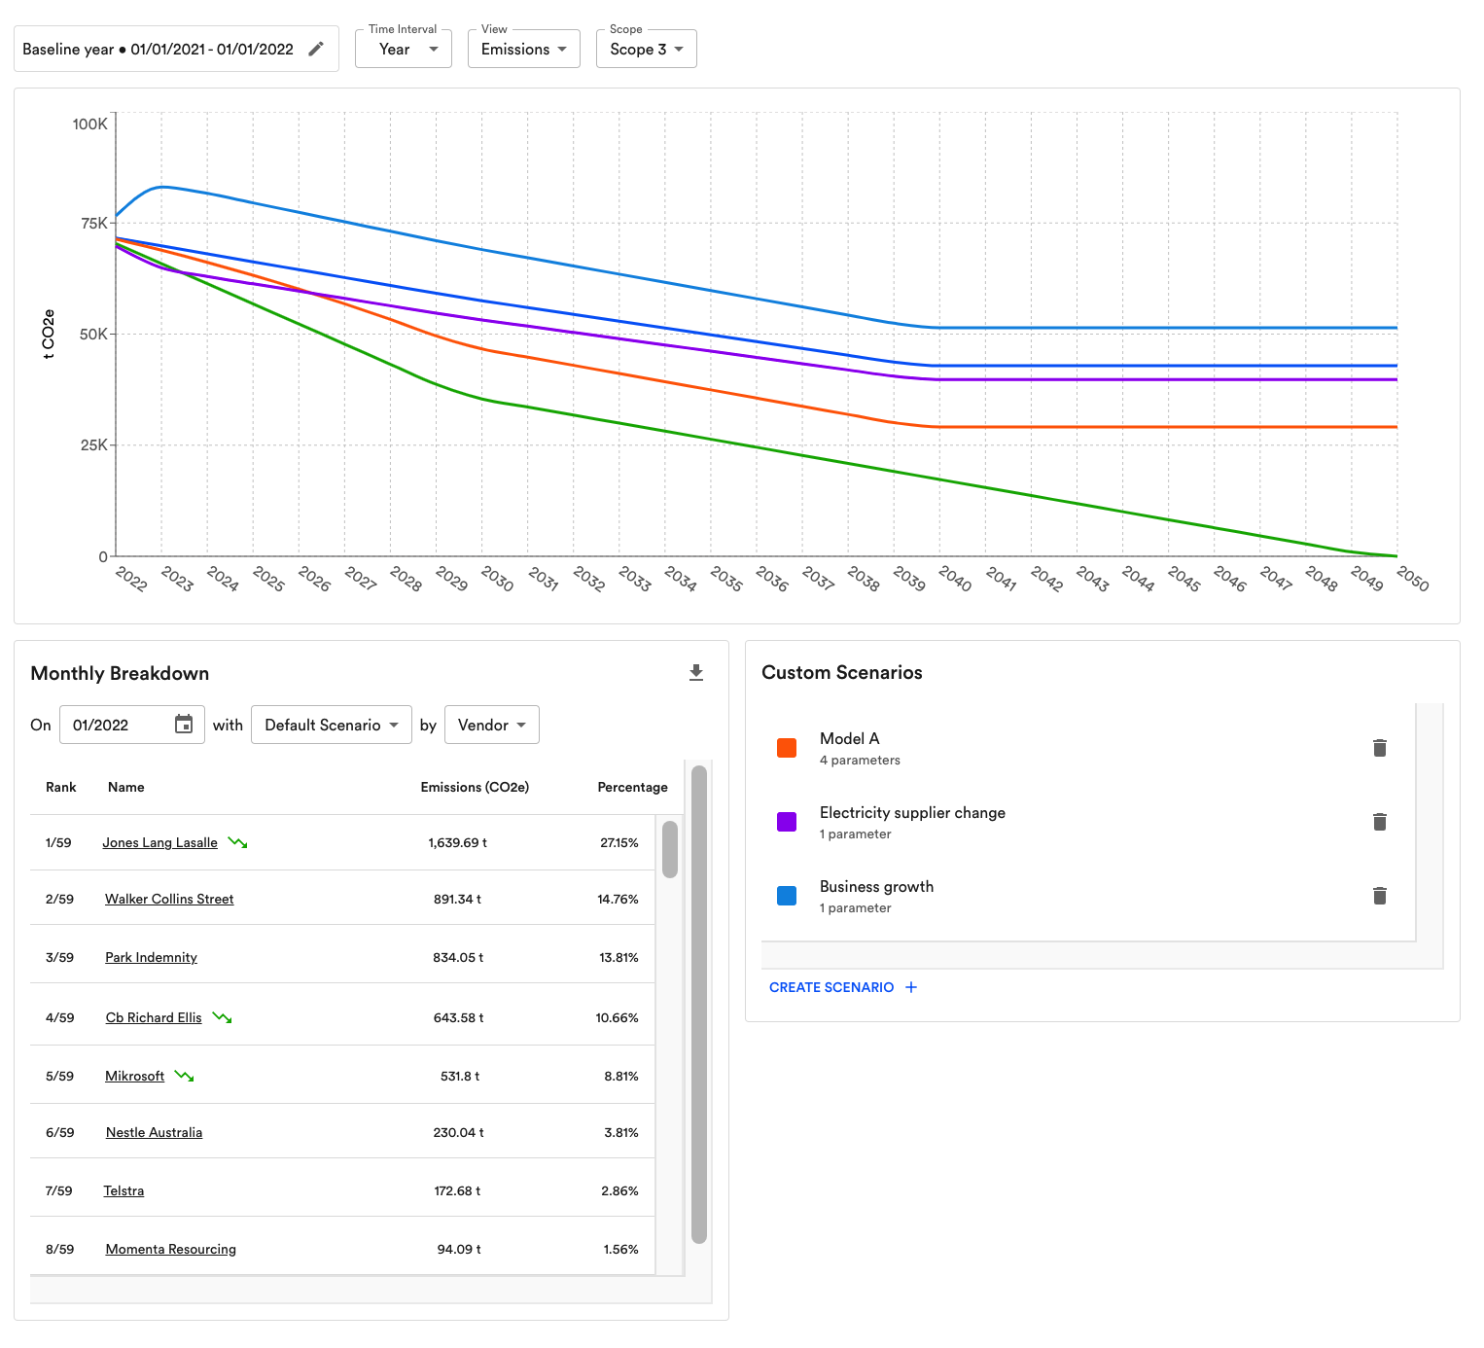The height and width of the screenshot is (1348, 1484).
Task: Click the trend icon beside Mikrosoft
Action: pyautogui.click(x=185, y=1076)
